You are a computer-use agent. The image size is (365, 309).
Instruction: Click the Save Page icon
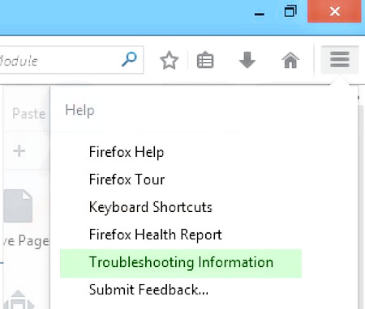[19, 206]
